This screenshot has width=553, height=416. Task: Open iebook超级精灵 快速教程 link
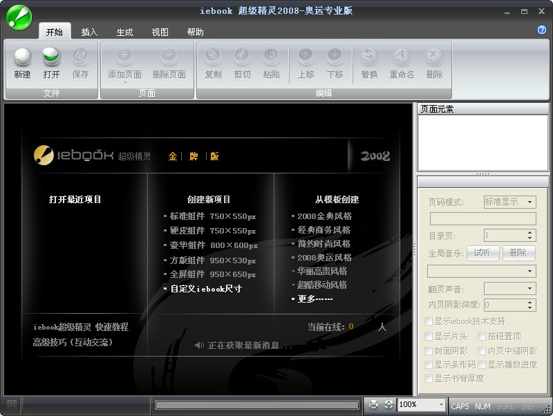pos(81,327)
